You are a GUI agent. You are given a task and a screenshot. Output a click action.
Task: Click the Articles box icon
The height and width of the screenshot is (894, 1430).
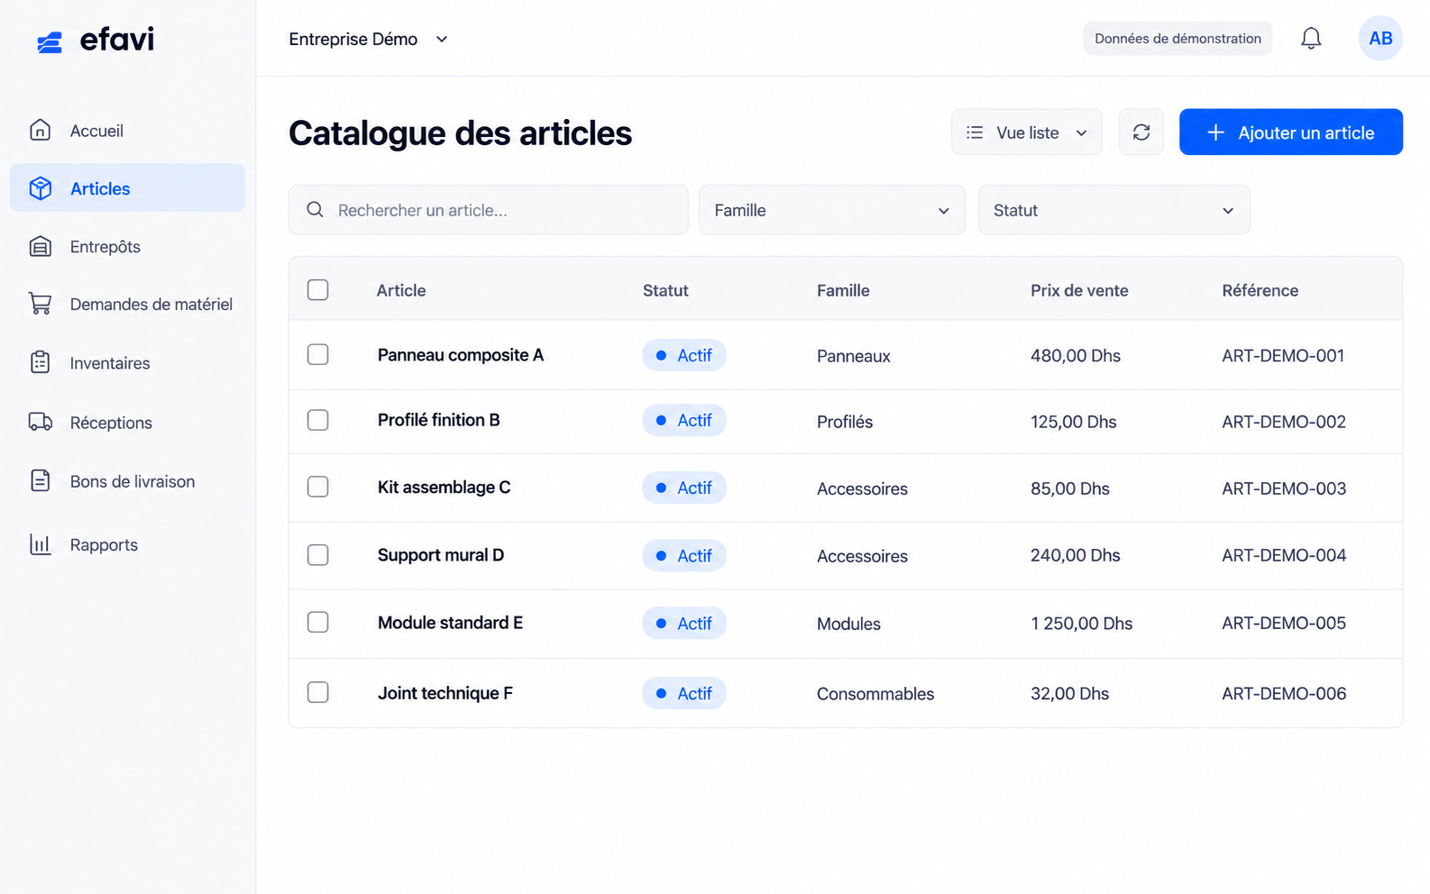[40, 187]
